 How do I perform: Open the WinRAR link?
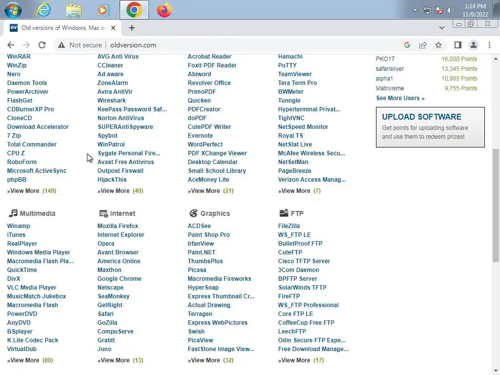pyautogui.click(x=19, y=57)
